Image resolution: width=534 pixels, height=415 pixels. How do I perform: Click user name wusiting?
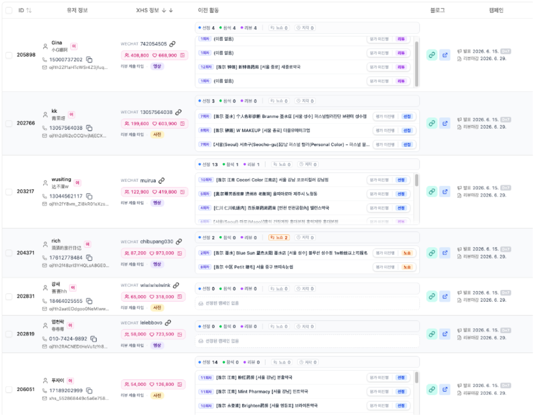pyautogui.click(x=61, y=179)
